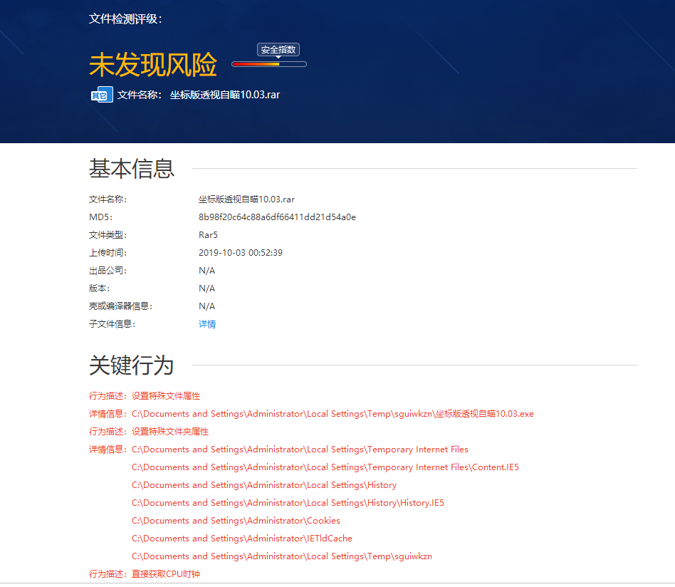Click the 上传时间 field label
The width and height of the screenshot is (675, 587).
coord(108,253)
